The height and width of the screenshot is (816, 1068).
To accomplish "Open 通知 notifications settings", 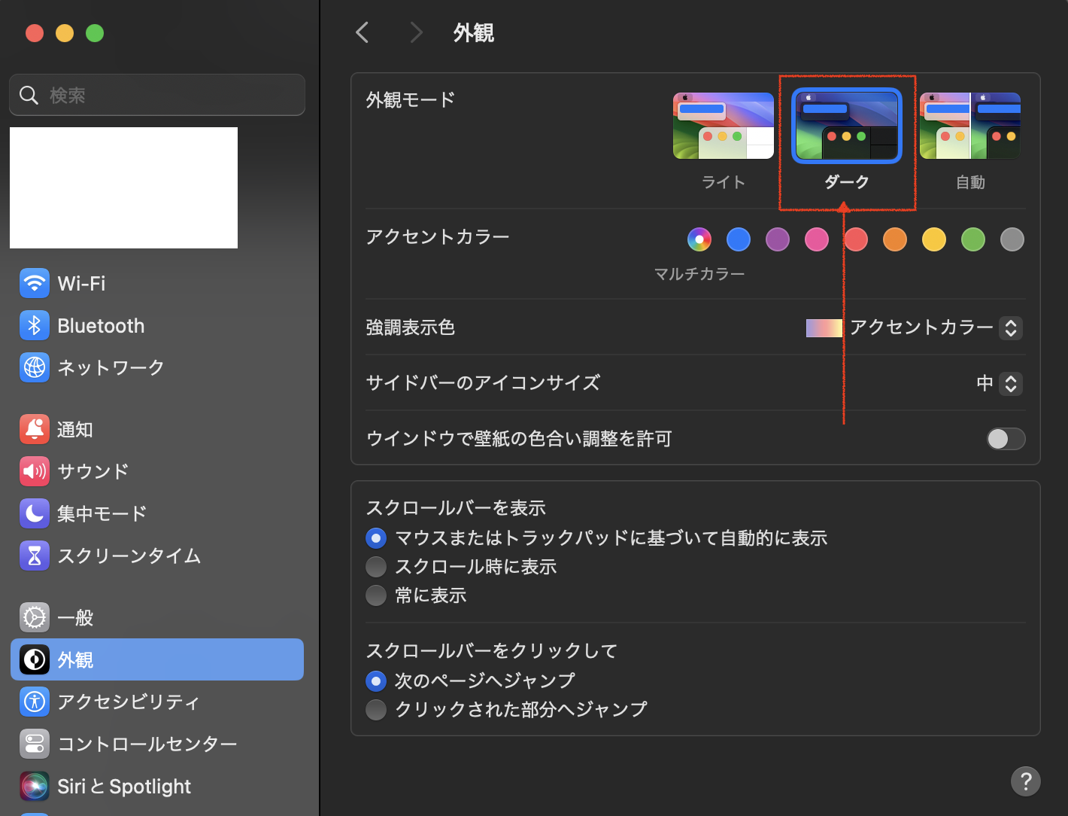I will click(74, 430).
